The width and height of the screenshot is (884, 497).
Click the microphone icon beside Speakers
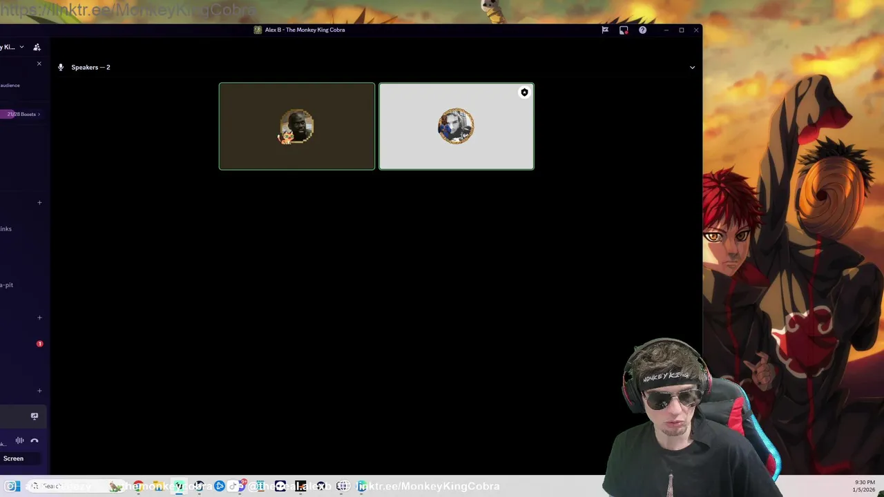tap(61, 68)
